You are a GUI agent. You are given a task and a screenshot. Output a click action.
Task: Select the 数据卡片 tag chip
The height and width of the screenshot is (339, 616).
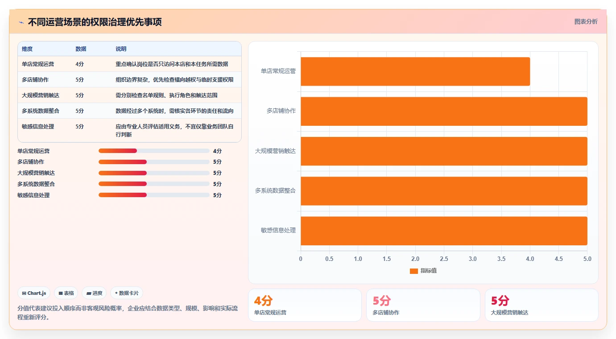[127, 293]
